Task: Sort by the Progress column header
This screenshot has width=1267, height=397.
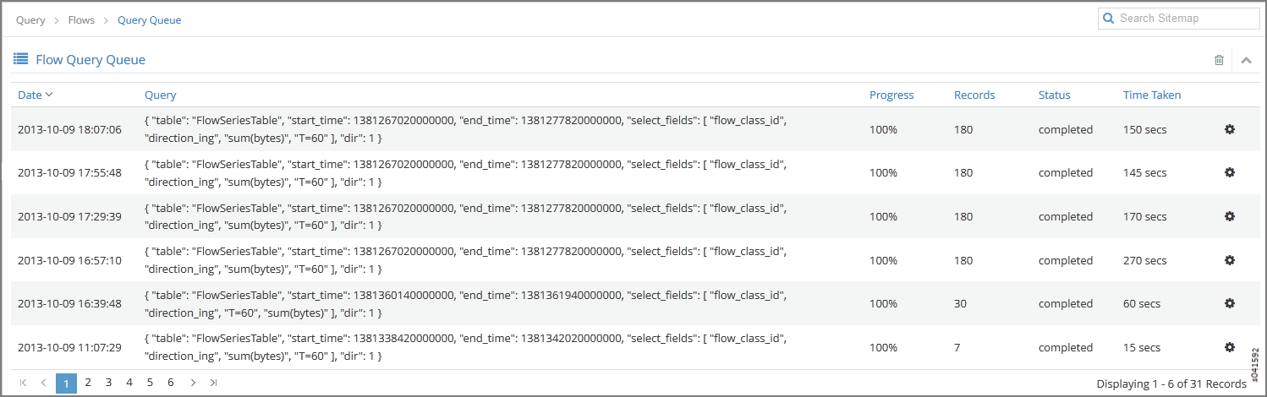Action: click(891, 95)
